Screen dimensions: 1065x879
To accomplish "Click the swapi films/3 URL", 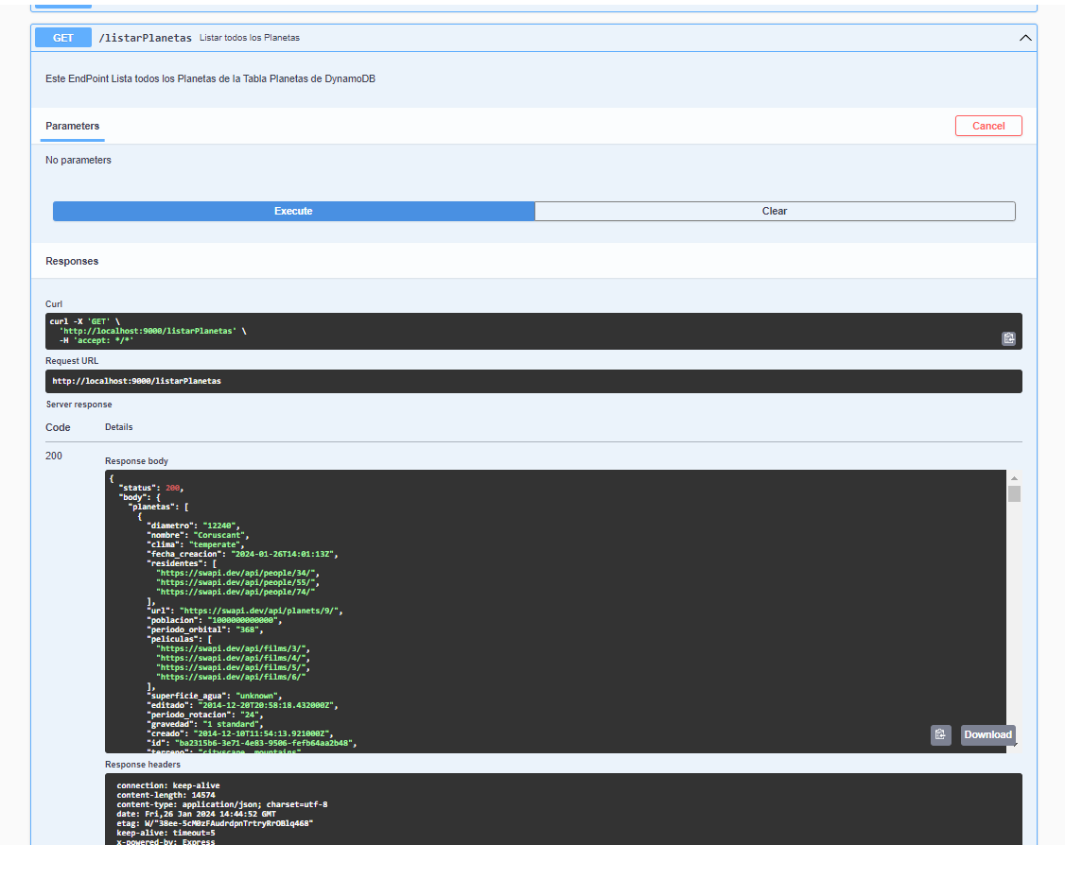I will coord(233,649).
